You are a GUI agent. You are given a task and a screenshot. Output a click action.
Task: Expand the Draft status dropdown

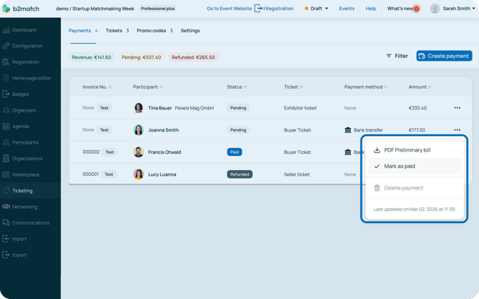[317, 9]
